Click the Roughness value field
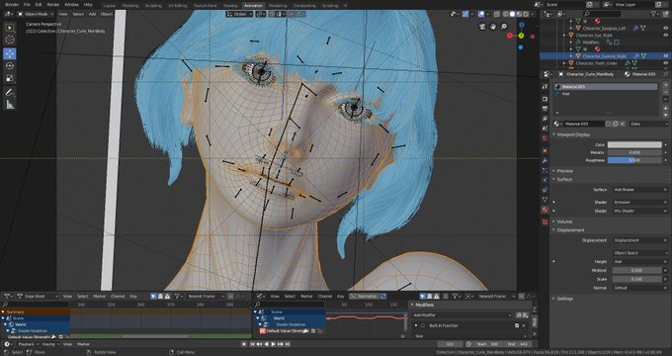 pos(634,160)
